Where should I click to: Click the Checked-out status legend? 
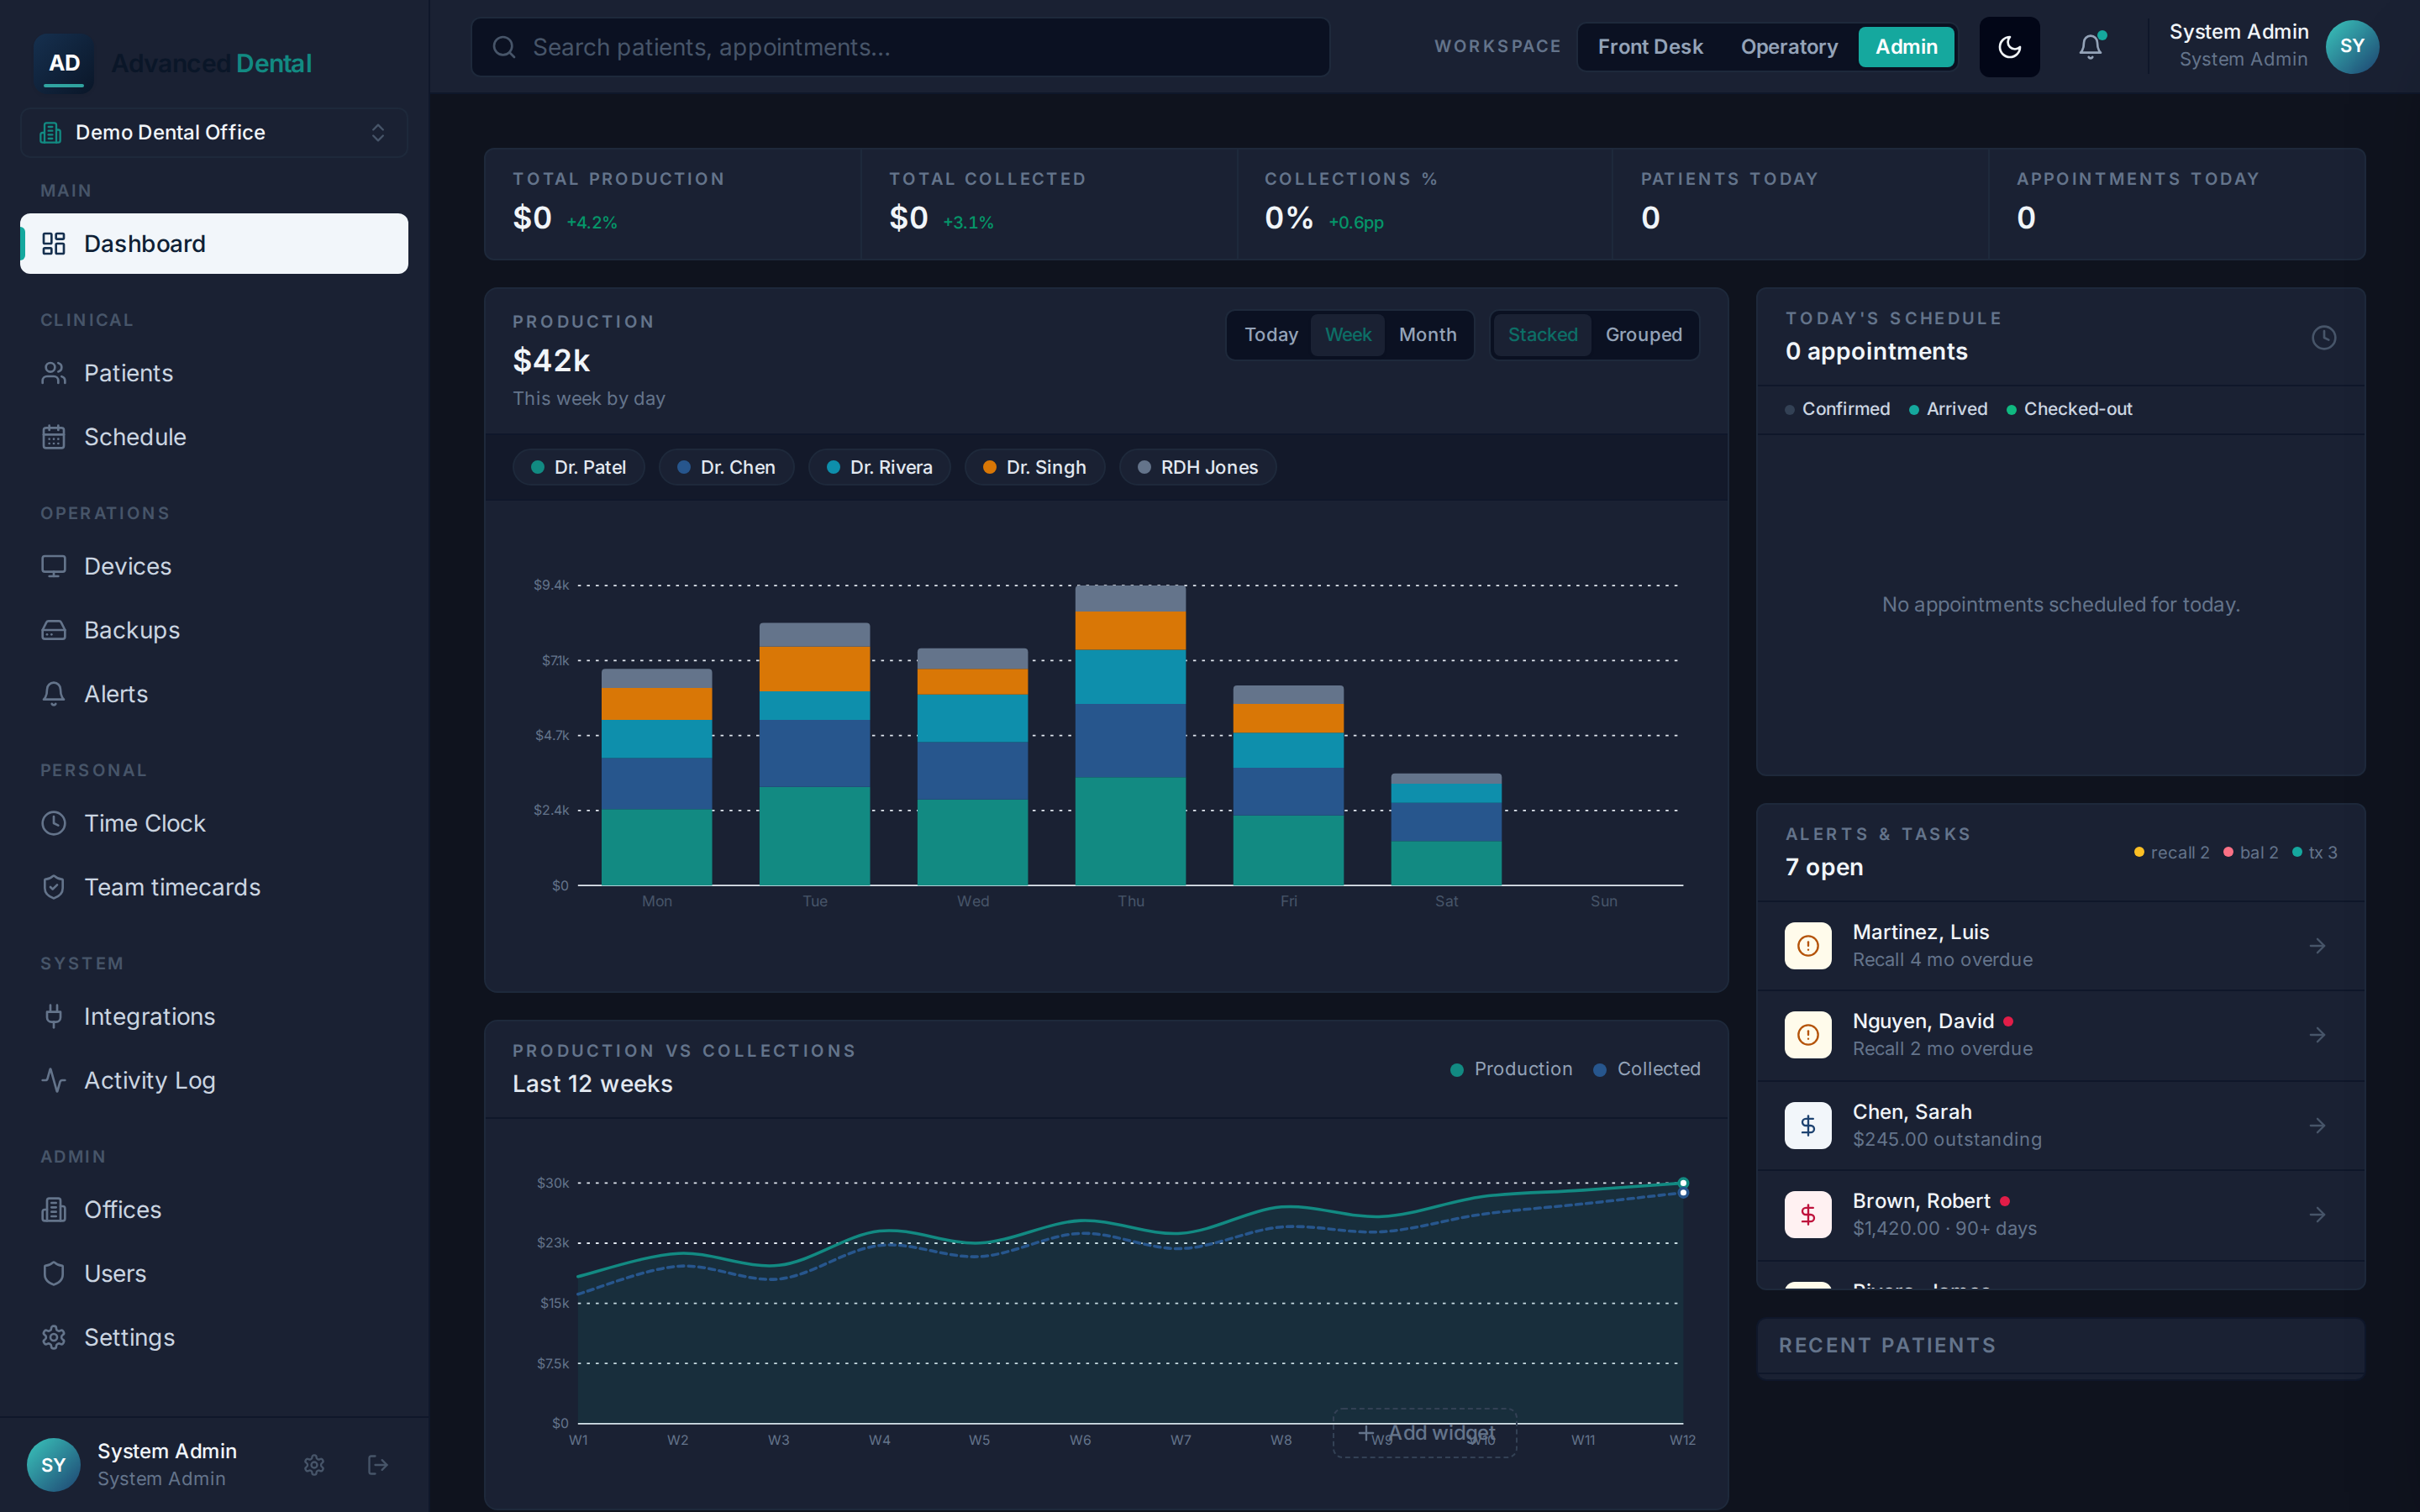tap(2069, 409)
